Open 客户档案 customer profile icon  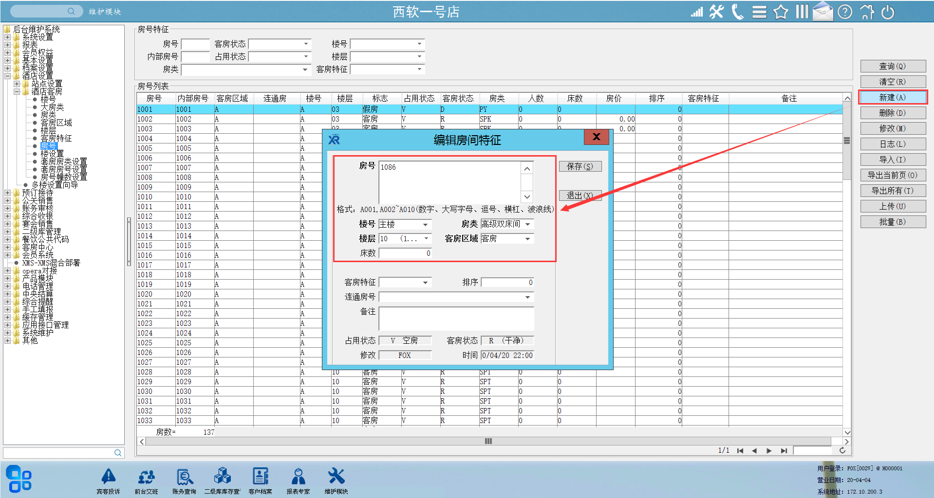(x=261, y=481)
